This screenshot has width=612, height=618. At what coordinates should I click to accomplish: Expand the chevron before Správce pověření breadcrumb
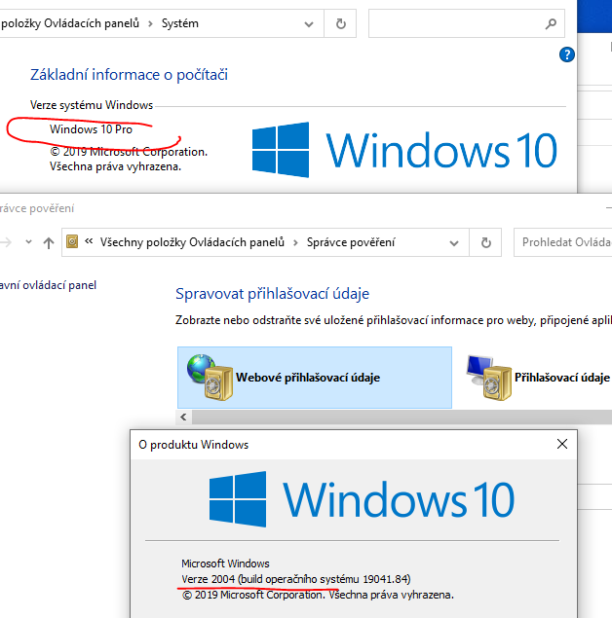(x=295, y=242)
